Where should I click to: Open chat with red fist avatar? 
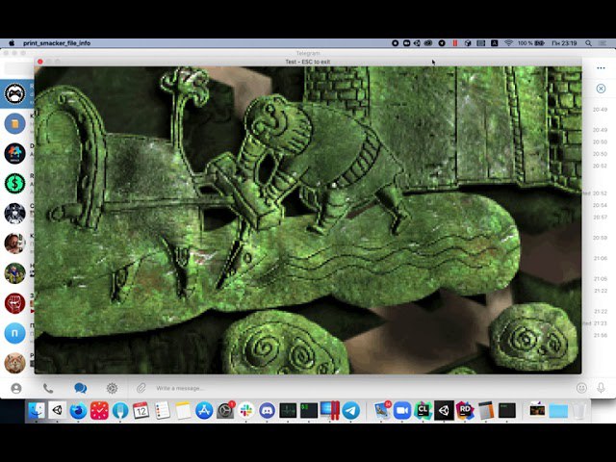point(15,304)
